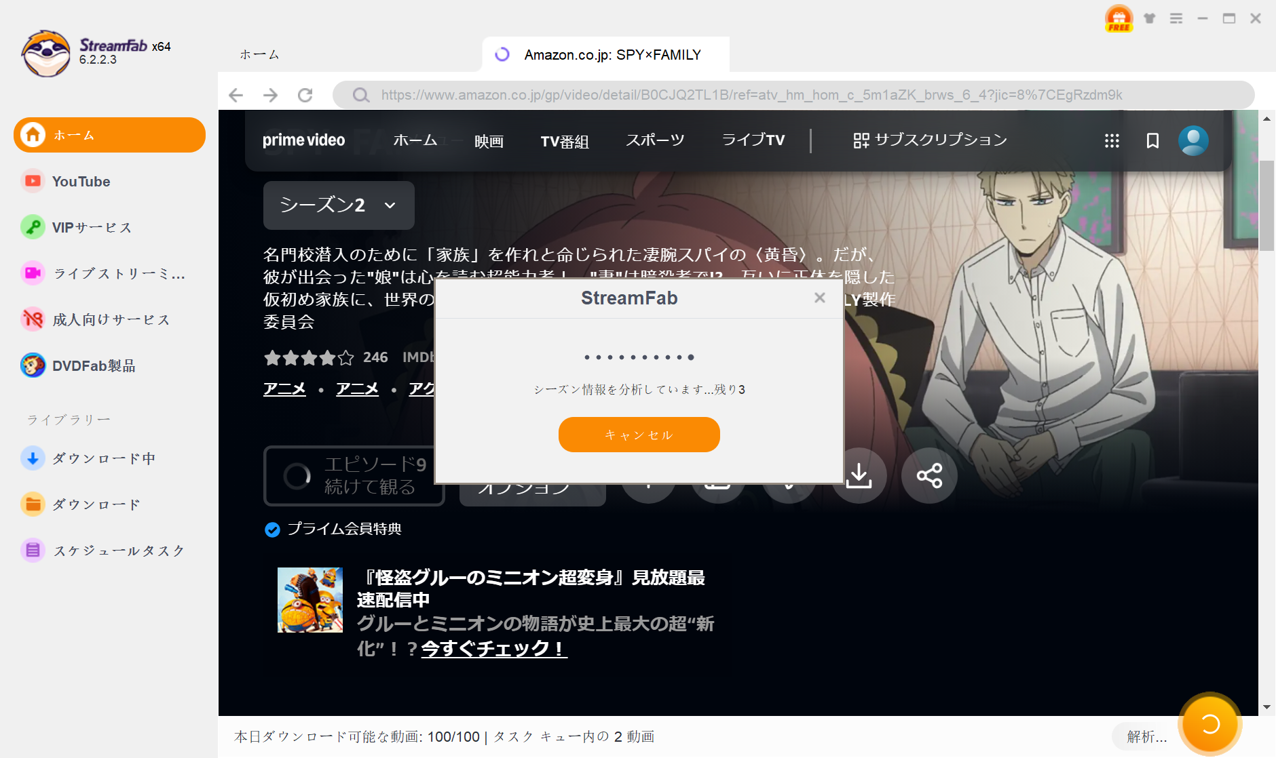Switch to the ホーム tab
Viewport: 1276px width, 758px height.
(259, 54)
